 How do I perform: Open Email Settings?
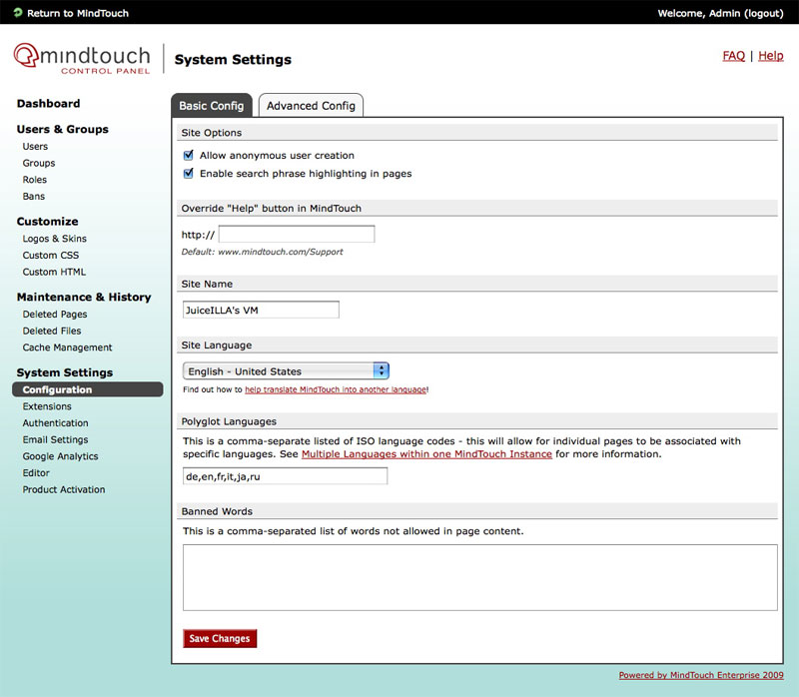point(55,439)
